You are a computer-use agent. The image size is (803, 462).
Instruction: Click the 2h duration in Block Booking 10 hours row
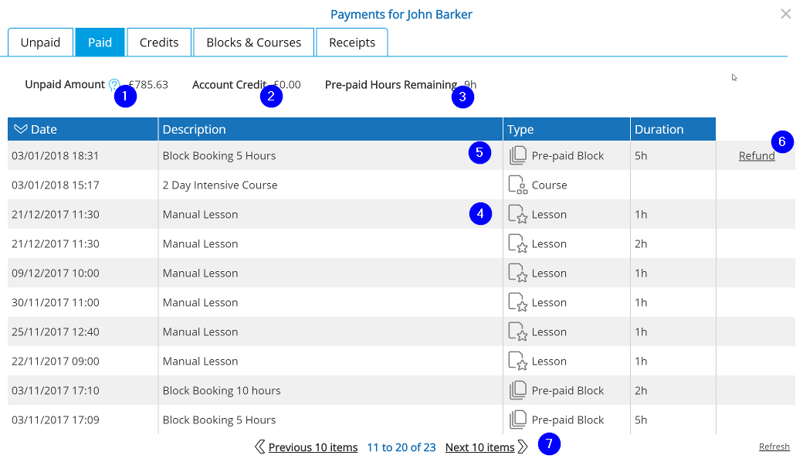click(641, 390)
